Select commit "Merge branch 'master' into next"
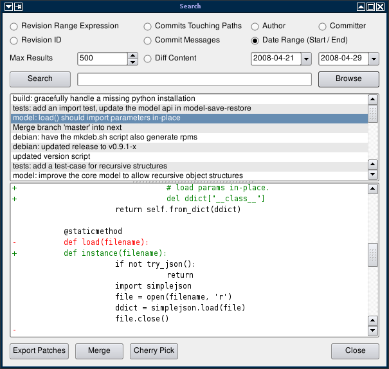The image size is (389, 369). (x=190, y=127)
